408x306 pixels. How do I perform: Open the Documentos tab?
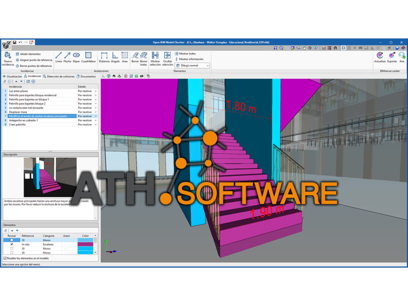tap(86, 76)
